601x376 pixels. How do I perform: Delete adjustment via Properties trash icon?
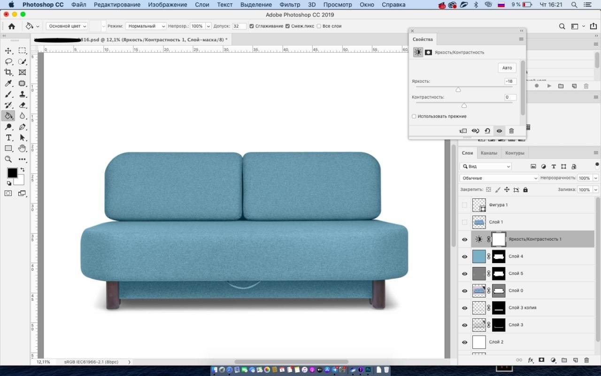[x=511, y=131]
